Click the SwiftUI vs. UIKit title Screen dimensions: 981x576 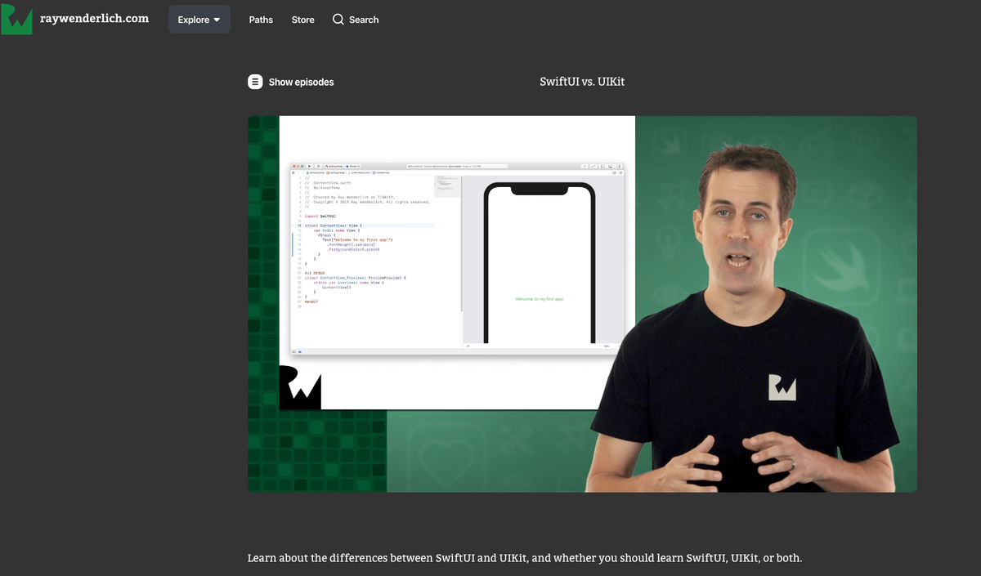[582, 82]
